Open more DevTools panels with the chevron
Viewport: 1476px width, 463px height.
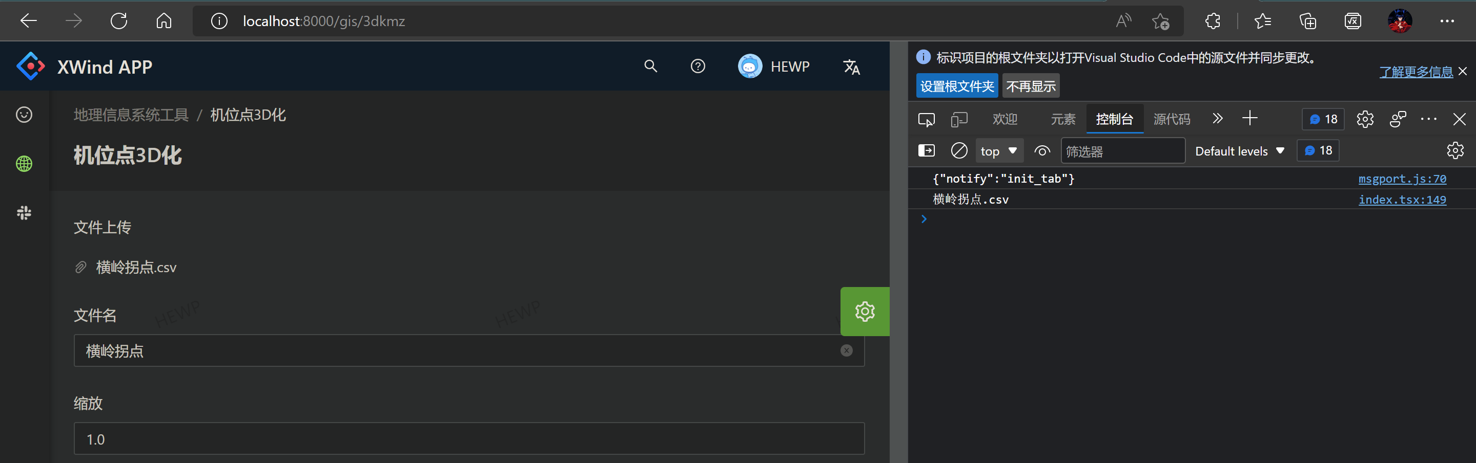[1218, 119]
